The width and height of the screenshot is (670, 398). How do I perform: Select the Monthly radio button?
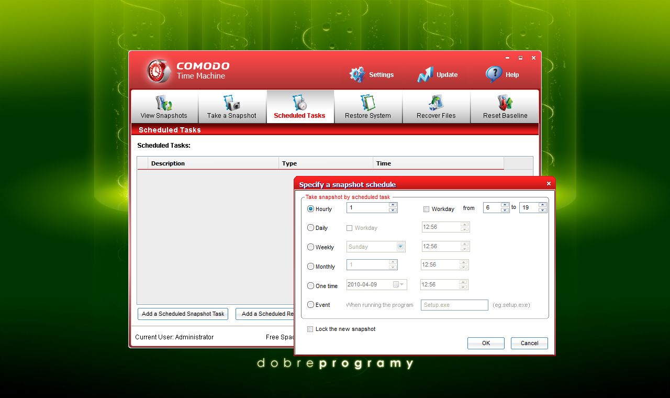311,266
